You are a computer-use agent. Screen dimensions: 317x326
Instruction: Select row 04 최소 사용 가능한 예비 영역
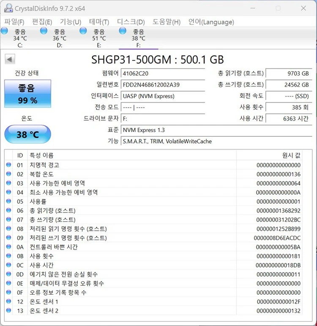153,192
